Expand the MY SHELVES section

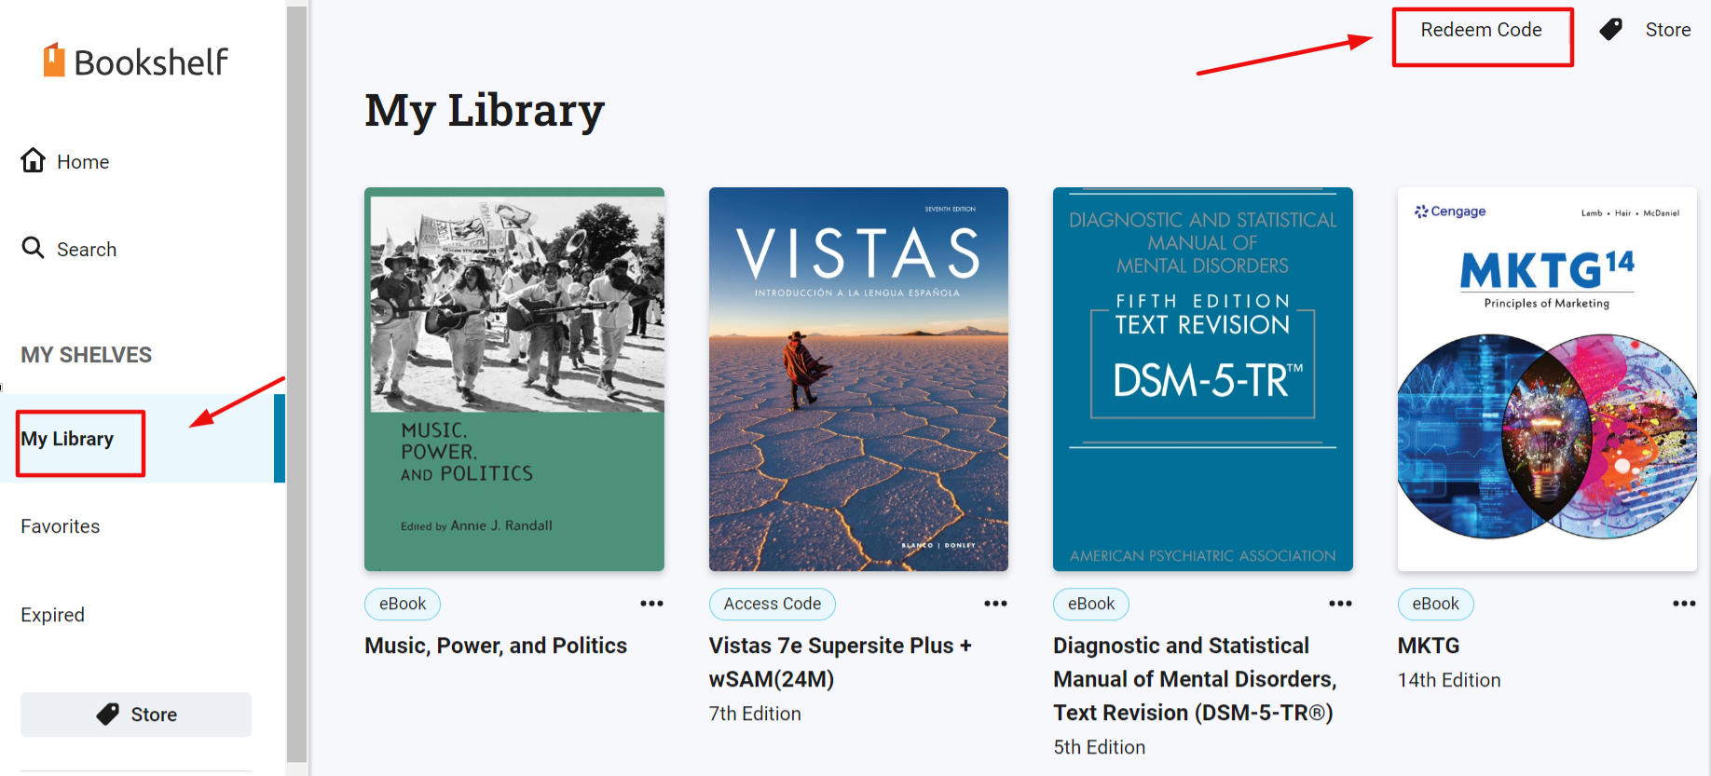(x=86, y=354)
